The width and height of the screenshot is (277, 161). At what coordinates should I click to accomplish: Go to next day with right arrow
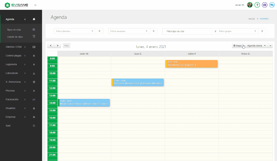pos(58,45)
